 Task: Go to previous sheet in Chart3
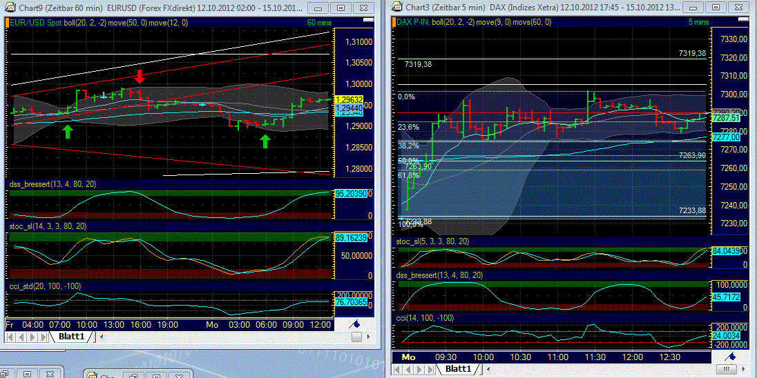click(x=410, y=369)
